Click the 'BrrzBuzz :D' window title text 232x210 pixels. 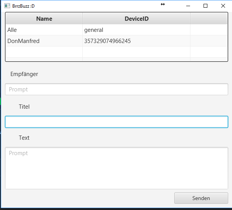23,6
